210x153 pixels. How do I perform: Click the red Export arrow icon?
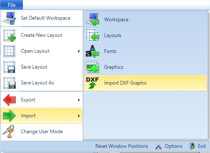tap(9, 100)
